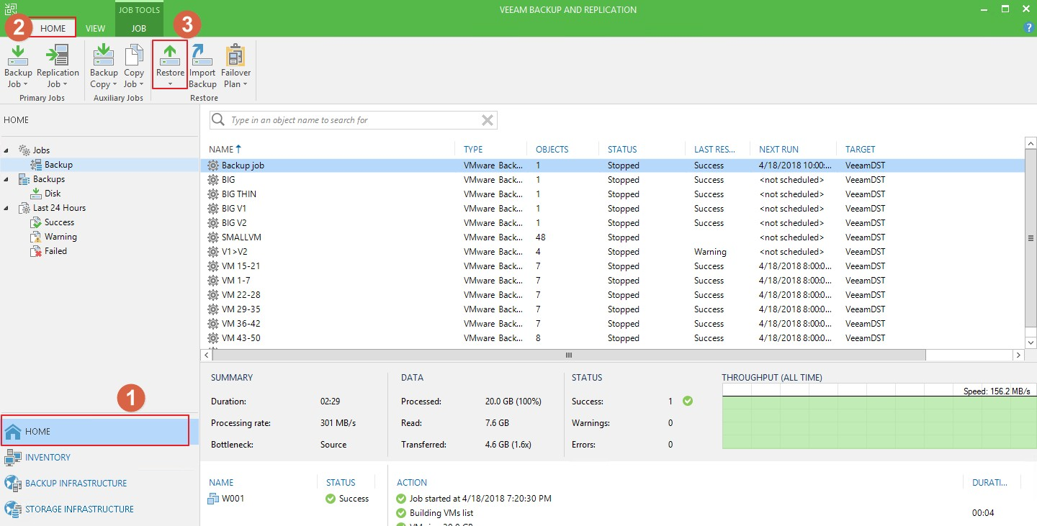Viewport: 1037px width, 526px height.
Task: Sort job list by NAME column header
Action: pos(221,150)
